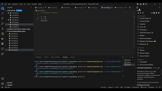This screenshot has width=162, height=91.
Task: Open Commit Graph view
Action: pos(144,18)
